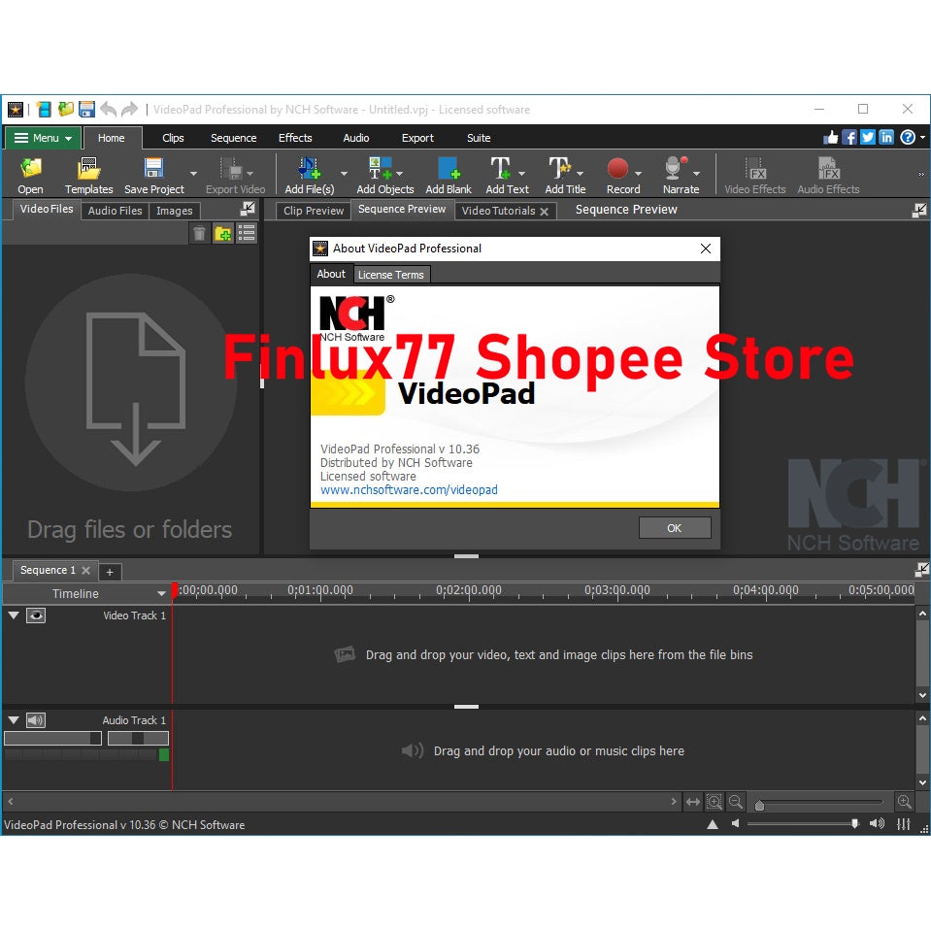This screenshot has width=931, height=931.
Task: Toggle Video Track 1 visibility camera icon
Action: (x=36, y=615)
